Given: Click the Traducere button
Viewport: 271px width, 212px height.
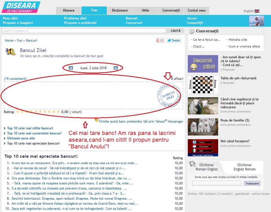Looking at the screenshot, I should [x=252, y=183].
